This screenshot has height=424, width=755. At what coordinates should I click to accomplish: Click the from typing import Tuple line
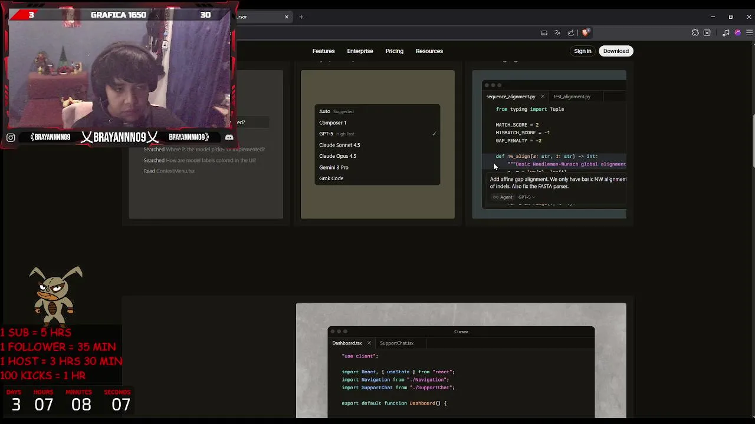tap(530, 109)
